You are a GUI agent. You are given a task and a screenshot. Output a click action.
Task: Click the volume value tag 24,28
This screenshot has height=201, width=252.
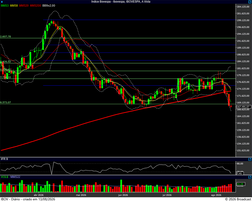[x=240, y=184]
